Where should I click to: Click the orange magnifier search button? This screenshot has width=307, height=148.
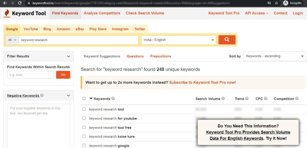[x=227, y=40]
